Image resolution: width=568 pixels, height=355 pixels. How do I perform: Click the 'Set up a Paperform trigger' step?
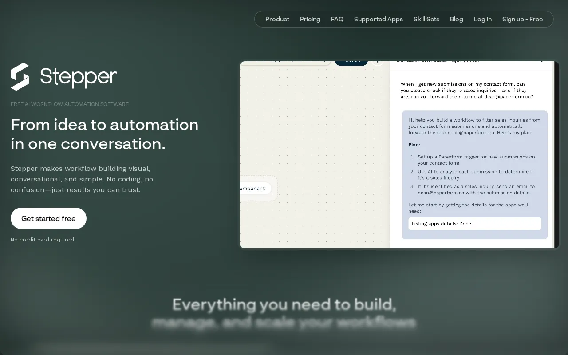pos(476,160)
